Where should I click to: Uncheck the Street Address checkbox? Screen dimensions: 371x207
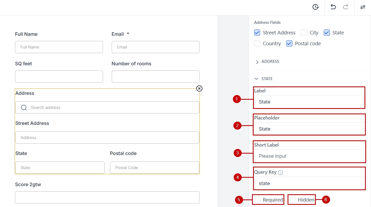(x=257, y=33)
